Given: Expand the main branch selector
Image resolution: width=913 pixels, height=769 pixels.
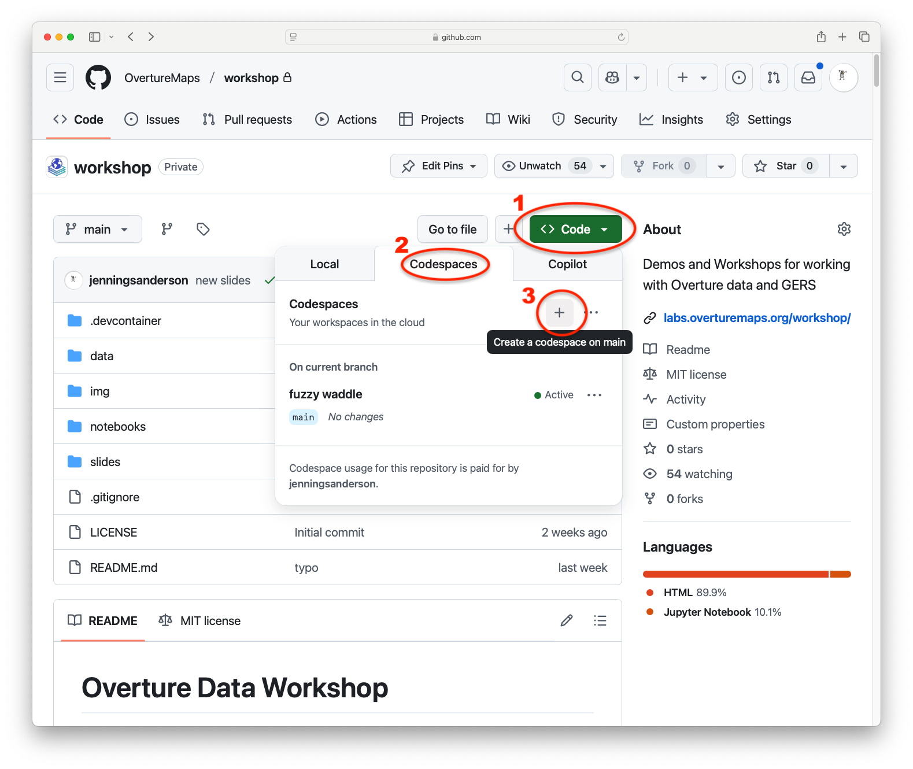Looking at the screenshot, I should coord(97,229).
